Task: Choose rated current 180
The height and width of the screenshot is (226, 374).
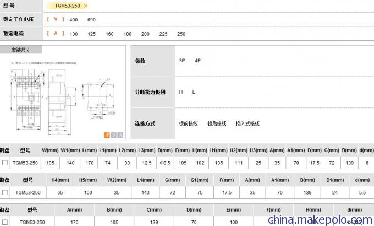Action: [x=128, y=34]
